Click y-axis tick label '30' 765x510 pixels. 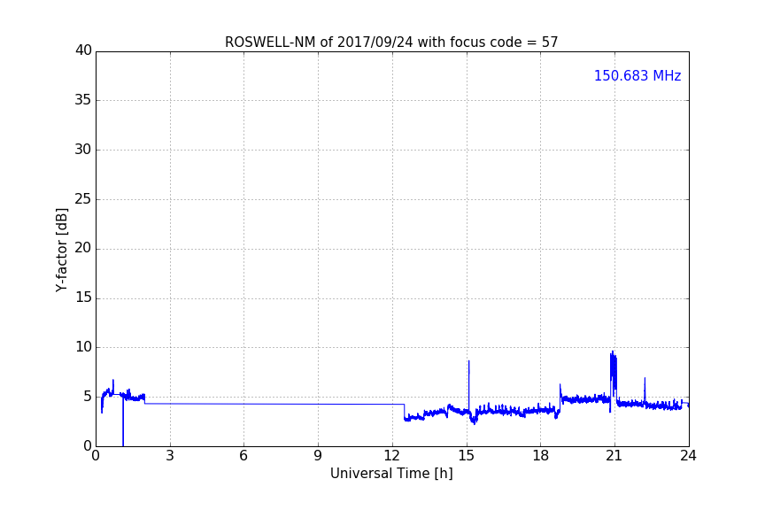tap(83, 150)
